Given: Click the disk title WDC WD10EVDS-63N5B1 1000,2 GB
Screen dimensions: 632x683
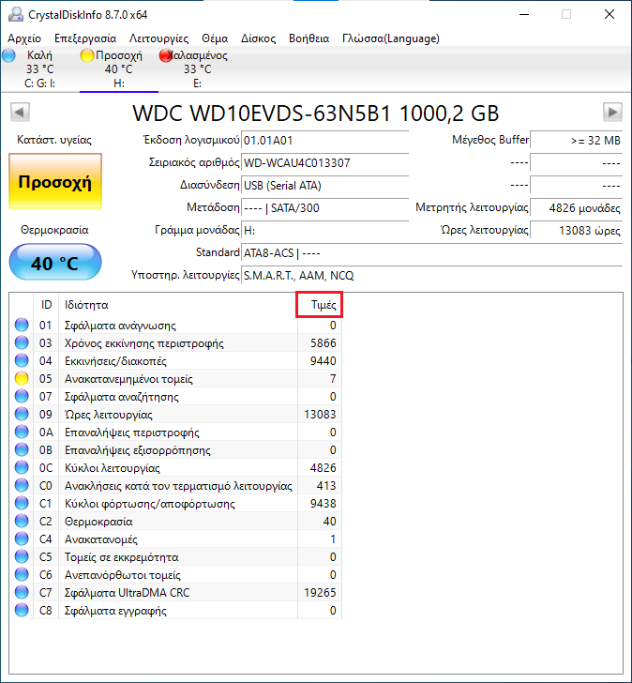Looking at the screenshot, I should (x=316, y=114).
